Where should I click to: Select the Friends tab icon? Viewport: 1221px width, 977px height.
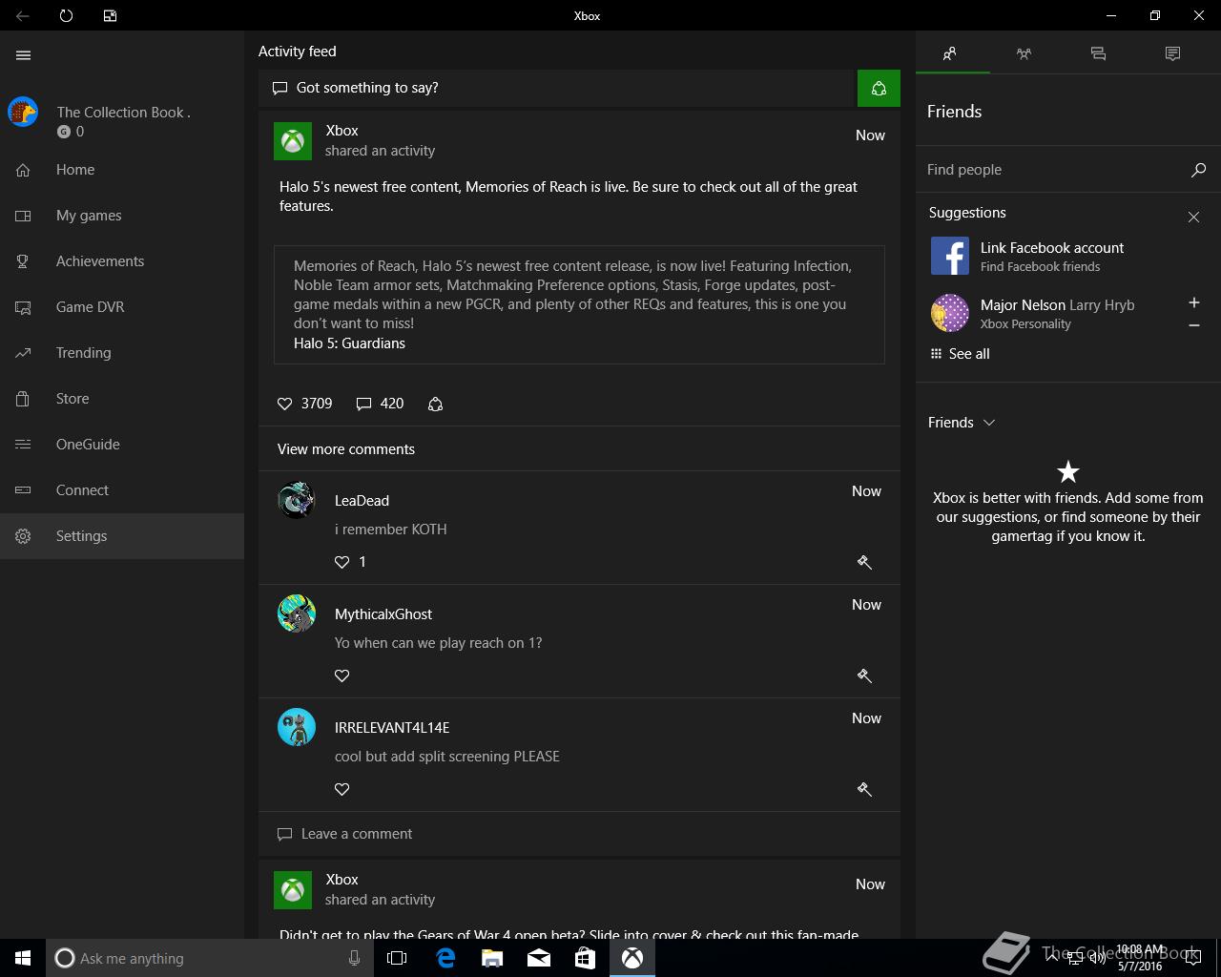949,54
